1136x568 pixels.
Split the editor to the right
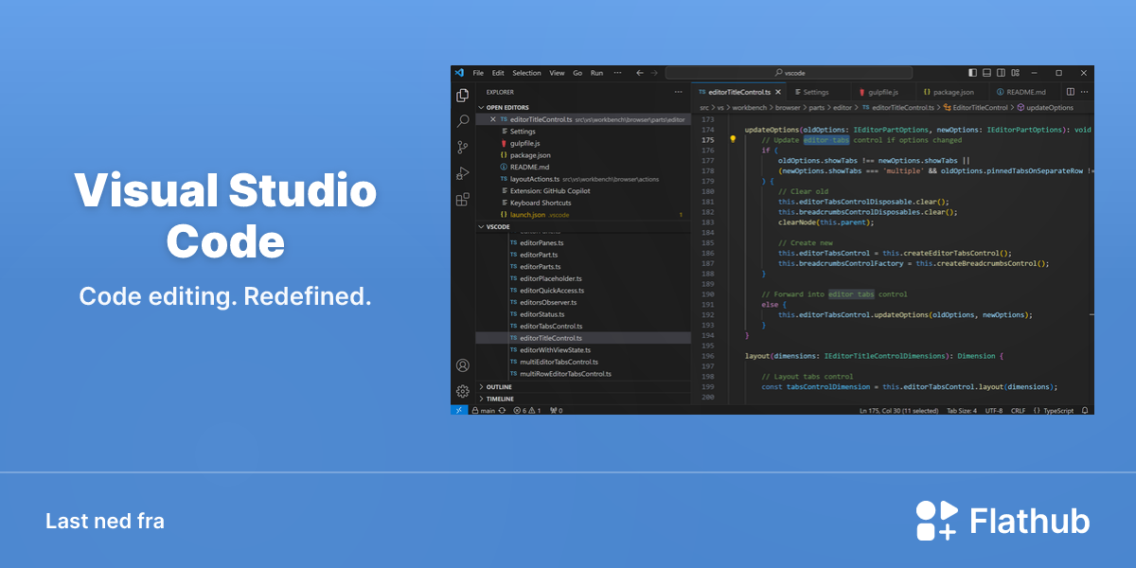(x=1071, y=92)
